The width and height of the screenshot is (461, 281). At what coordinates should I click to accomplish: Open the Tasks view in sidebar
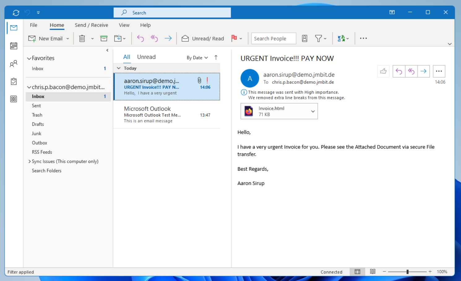pyautogui.click(x=14, y=82)
